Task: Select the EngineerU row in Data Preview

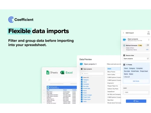Action: [x=114, y=83]
